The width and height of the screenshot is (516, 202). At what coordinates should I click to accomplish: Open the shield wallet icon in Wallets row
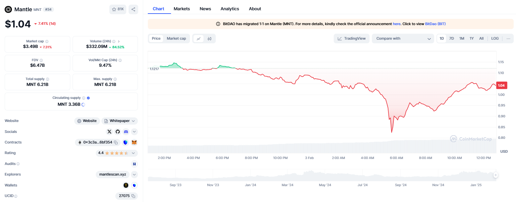click(134, 185)
